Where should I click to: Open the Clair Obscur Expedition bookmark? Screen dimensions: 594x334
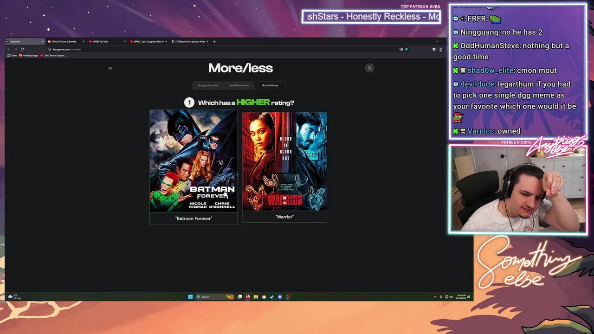tap(53, 56)
